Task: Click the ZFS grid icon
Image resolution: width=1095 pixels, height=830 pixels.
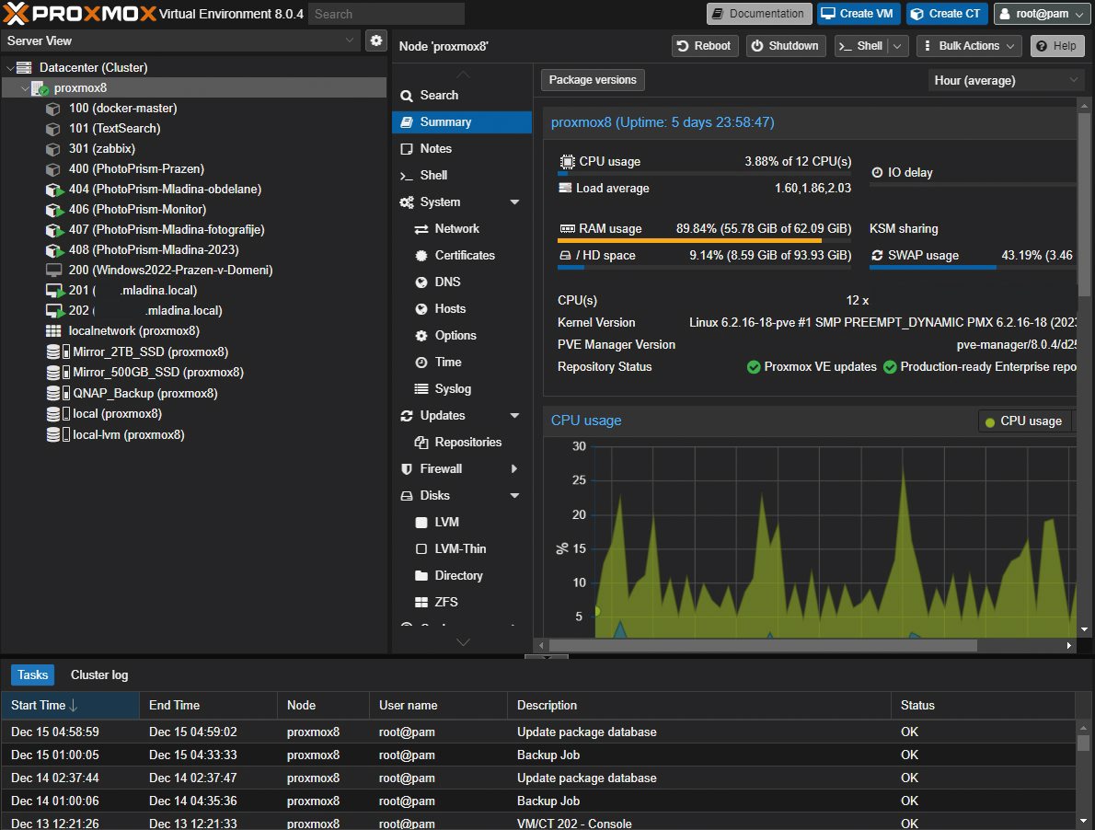Action: point(421,603)
